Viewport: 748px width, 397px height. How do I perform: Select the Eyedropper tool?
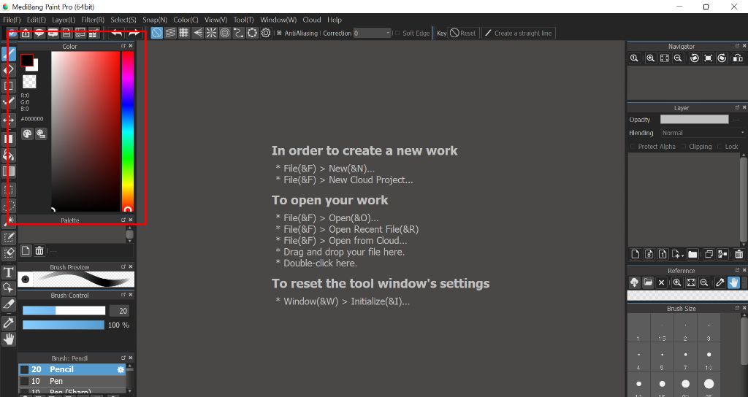click(x=9, y=323)
